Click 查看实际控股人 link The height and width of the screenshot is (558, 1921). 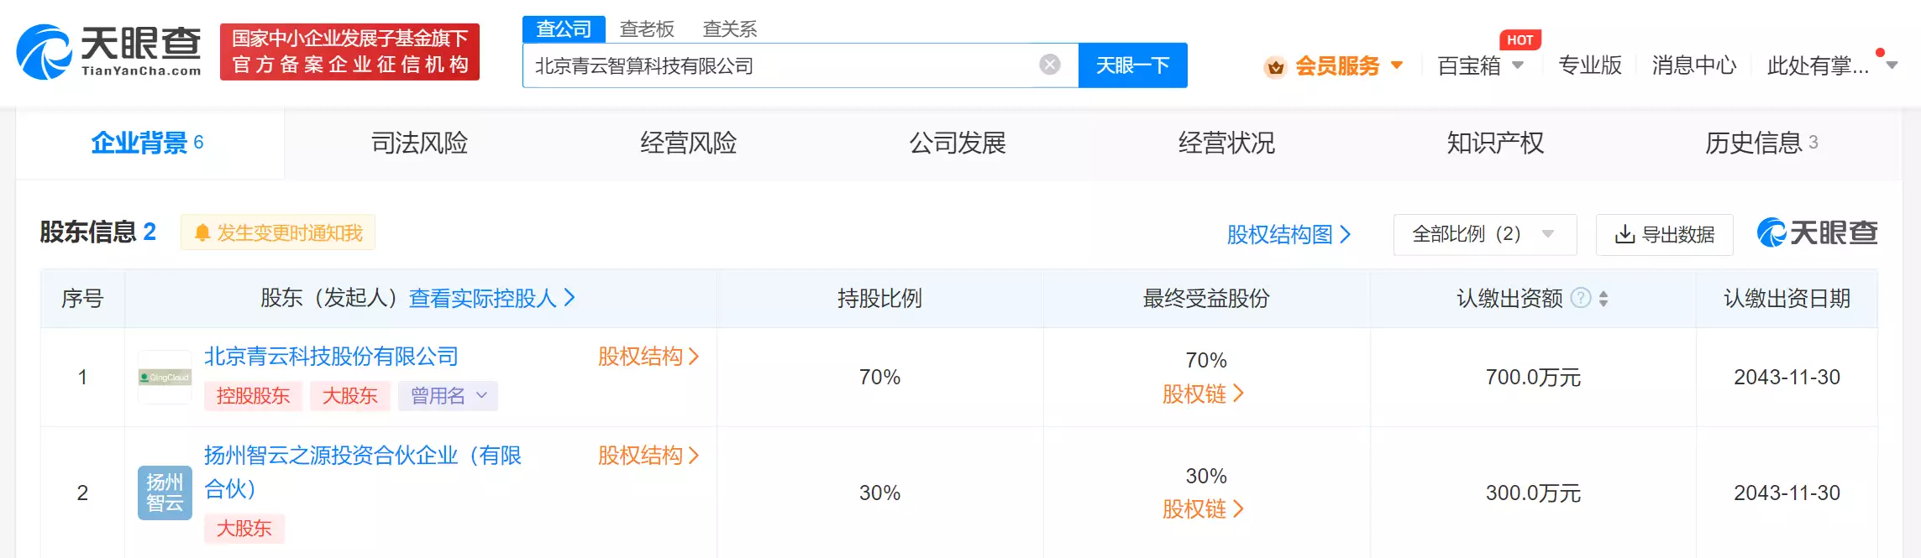(491, 298)
